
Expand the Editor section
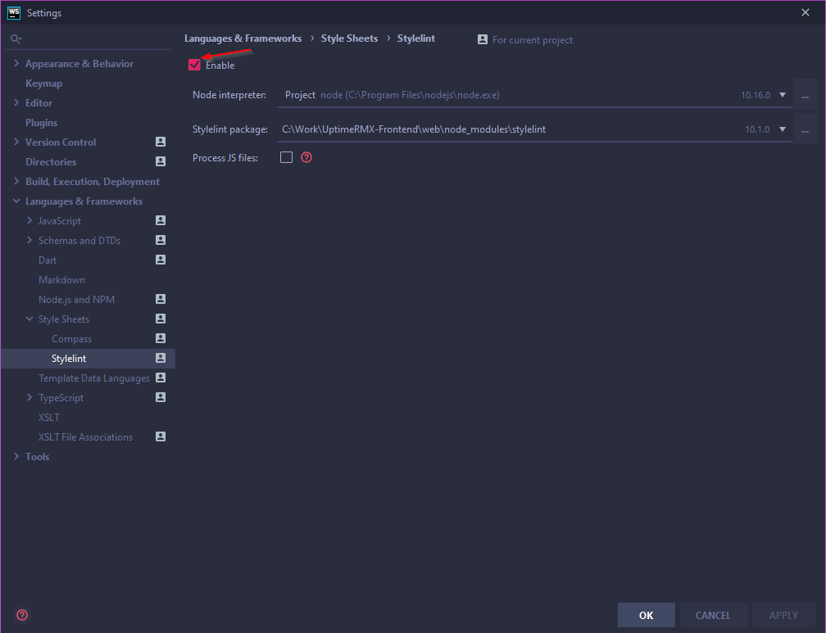(16, 102)
